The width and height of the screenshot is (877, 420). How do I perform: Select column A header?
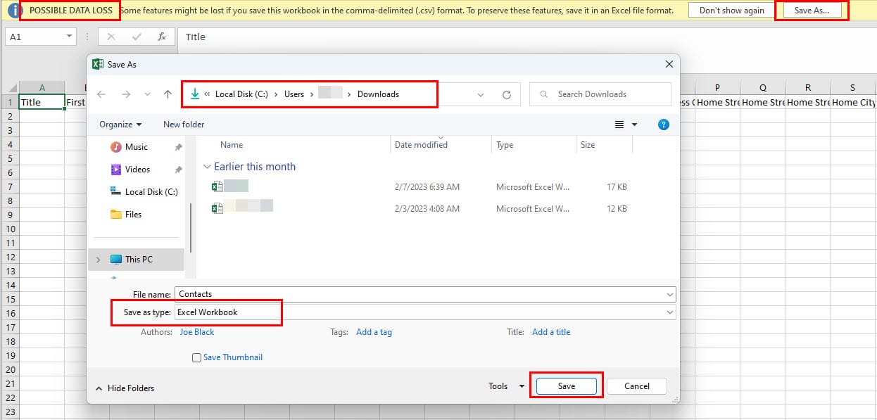[42, 88]
